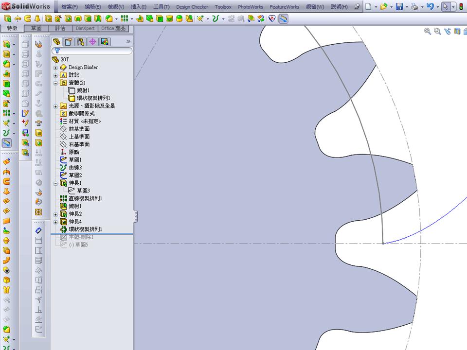Viewport: 467px width, 350px height.
Task: Open the DimXpertManager crosshair tab
Action: click(92, 41)
